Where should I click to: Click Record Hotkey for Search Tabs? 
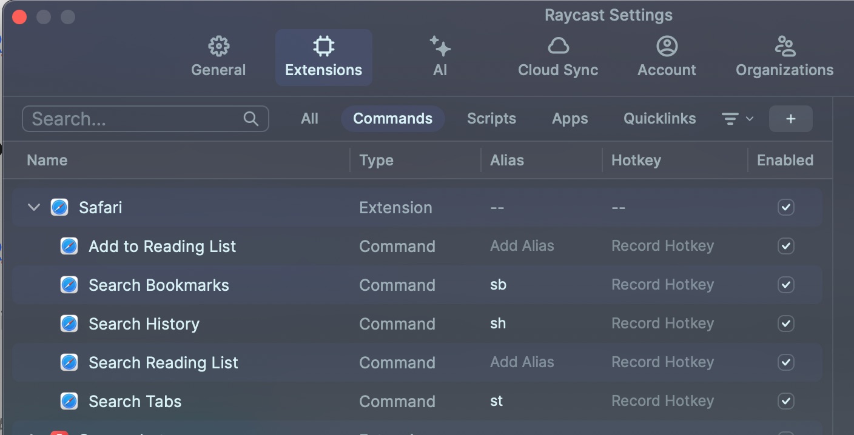click(662, 401)
